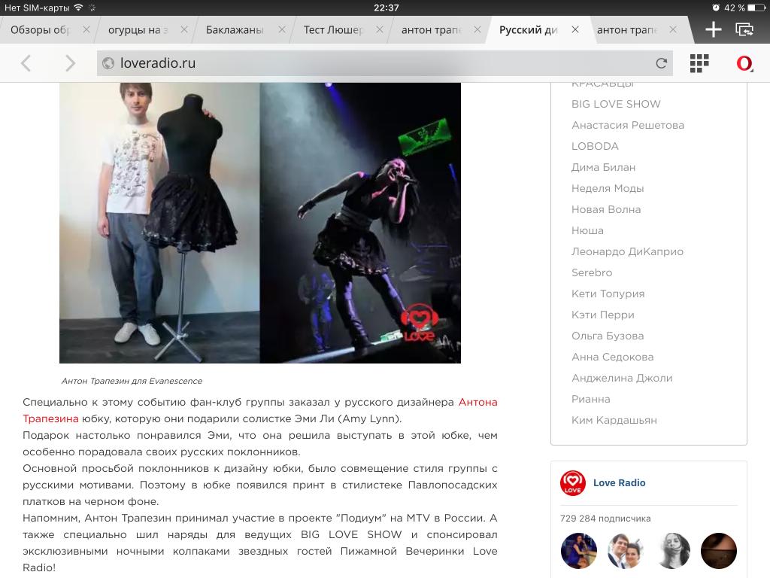770x578 pixels.
Task: Open the Антон Трапезин skirt photo
Action: pyautogui.click(x=259, y=223)
